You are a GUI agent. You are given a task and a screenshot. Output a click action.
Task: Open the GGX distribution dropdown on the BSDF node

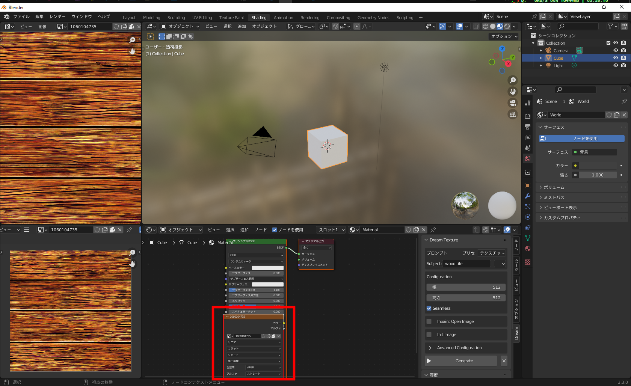[x=256, y=255]
